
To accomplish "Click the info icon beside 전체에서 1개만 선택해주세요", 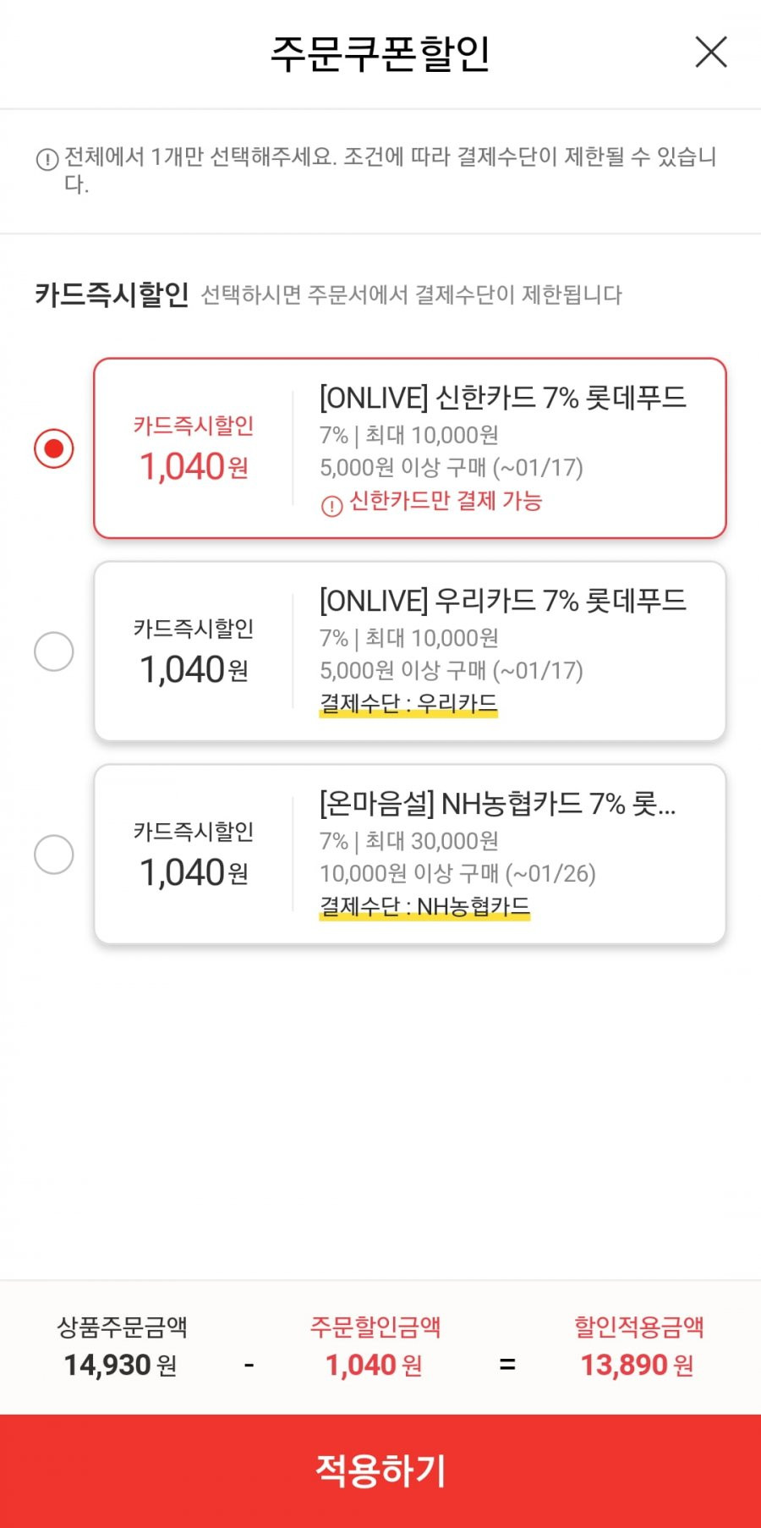I will tap(47, 159).
